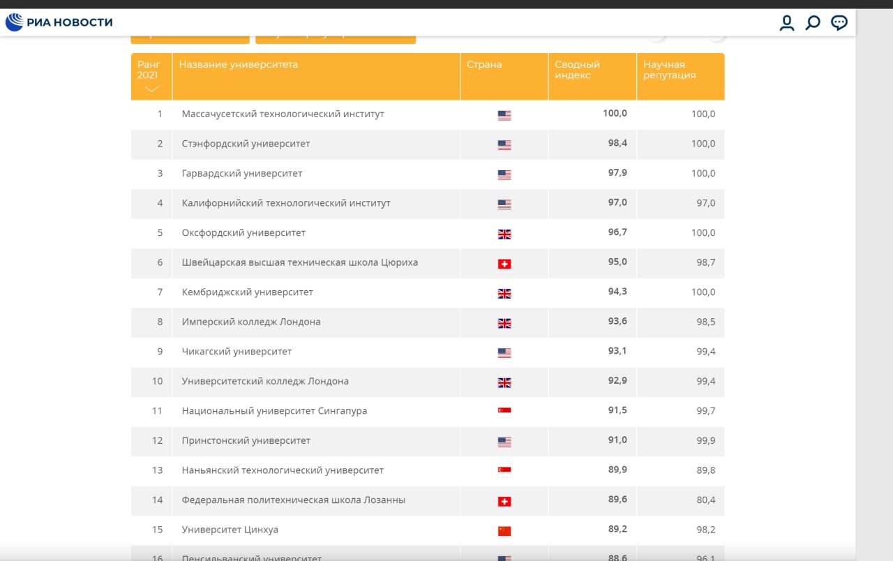Click US flag in Гарвардский университет row
Viewport: 893px width, 561px height.
pos(504,174)
